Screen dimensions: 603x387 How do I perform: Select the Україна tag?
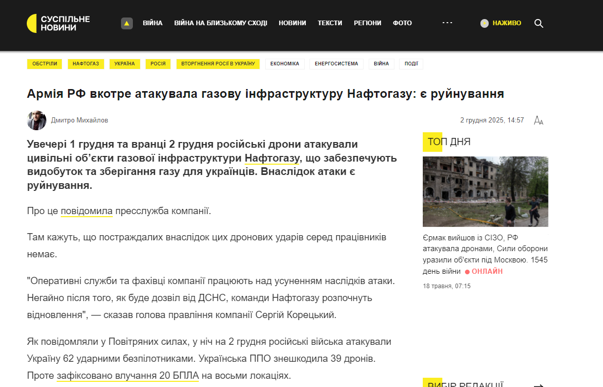pyautogui.click(x=125, y=64)
